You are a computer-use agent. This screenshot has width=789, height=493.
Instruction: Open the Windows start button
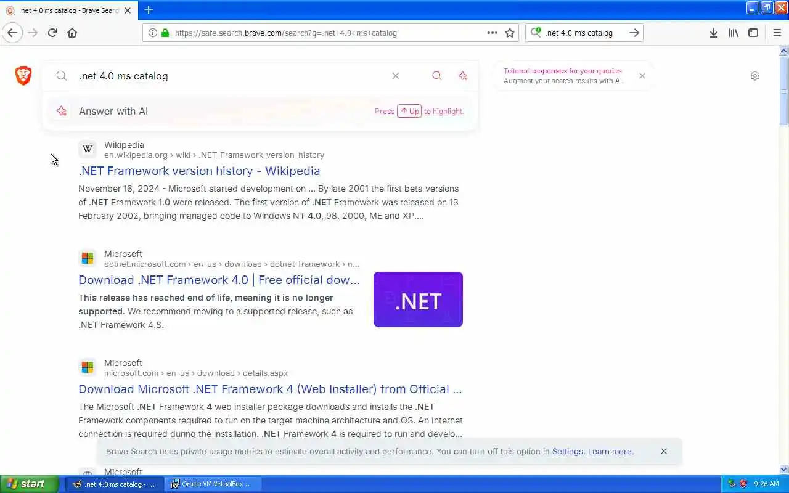pyautogui.click(x=30, y=484)
